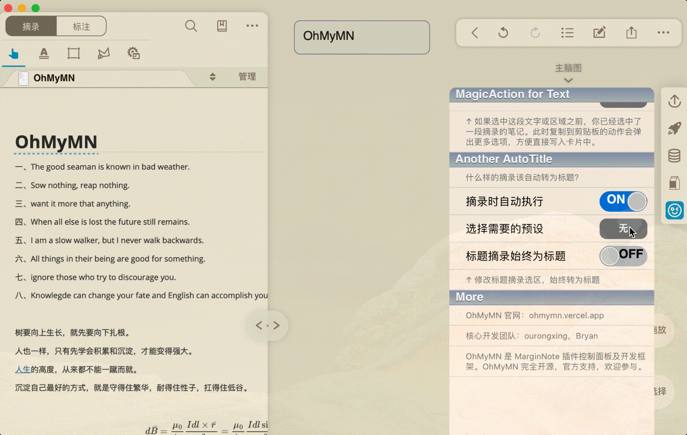Viewport: 687px width, 435px height.
Task: Open the OhMyMN smiley face panel
Action: [674, 210]
